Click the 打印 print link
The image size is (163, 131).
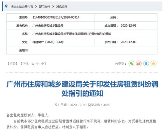tap(12, 64)
